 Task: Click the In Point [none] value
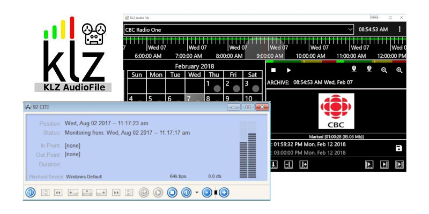[x=72, y=146]
